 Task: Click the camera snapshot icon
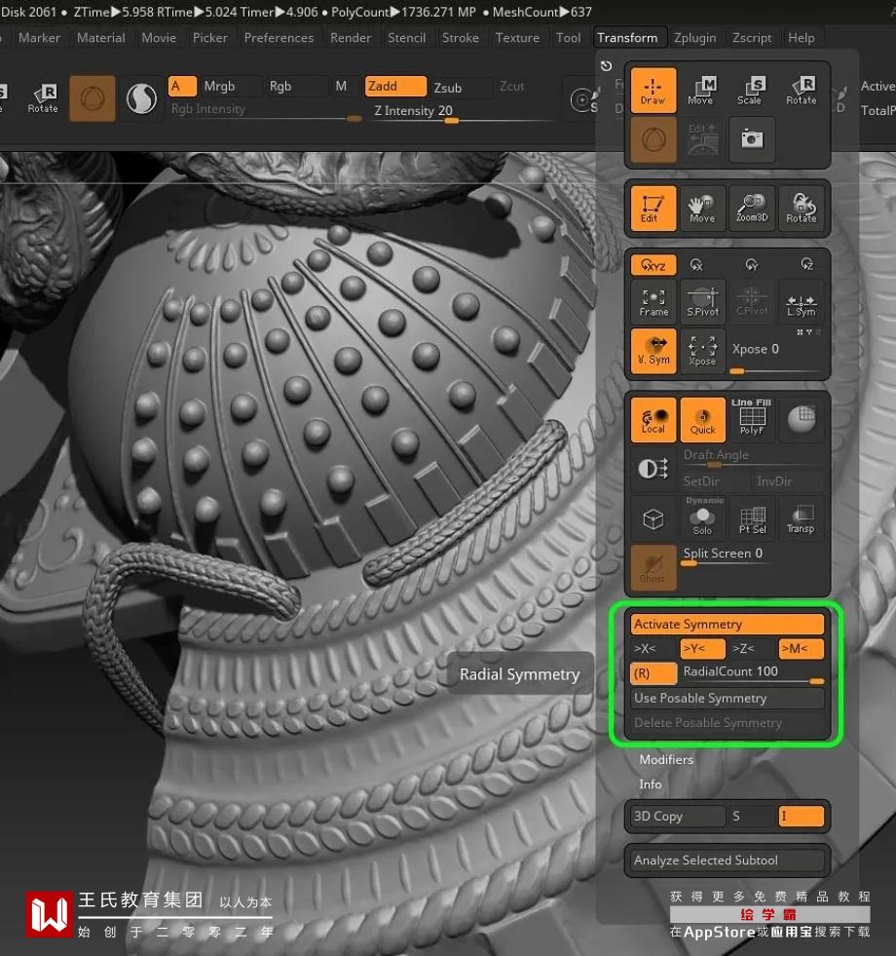pos(752,139)
